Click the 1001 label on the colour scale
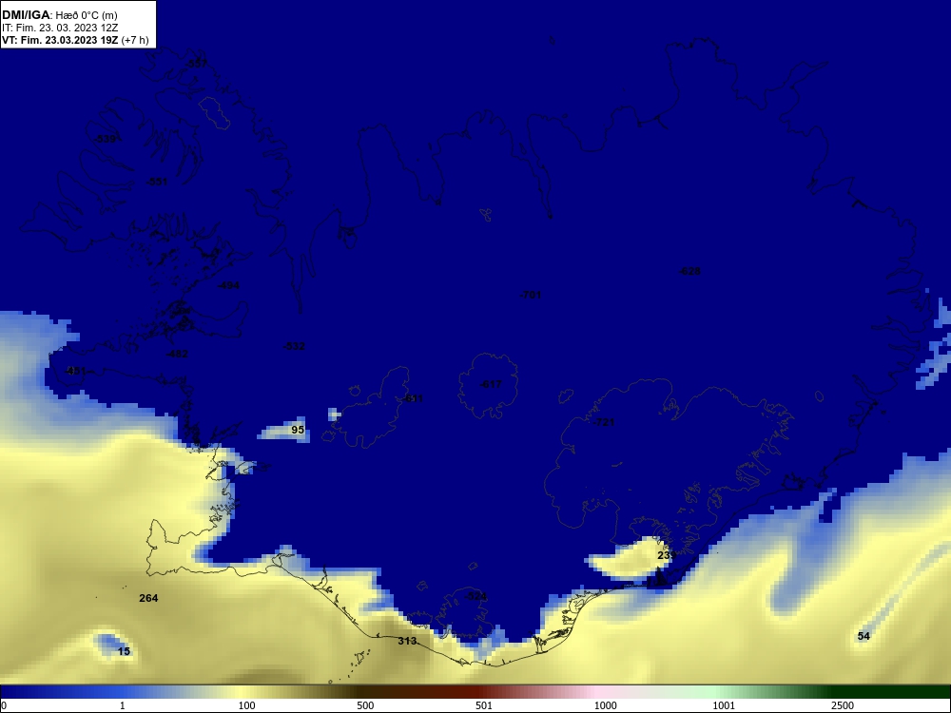The width and height of the screenshot is (951, 713). tap(724, 705)
